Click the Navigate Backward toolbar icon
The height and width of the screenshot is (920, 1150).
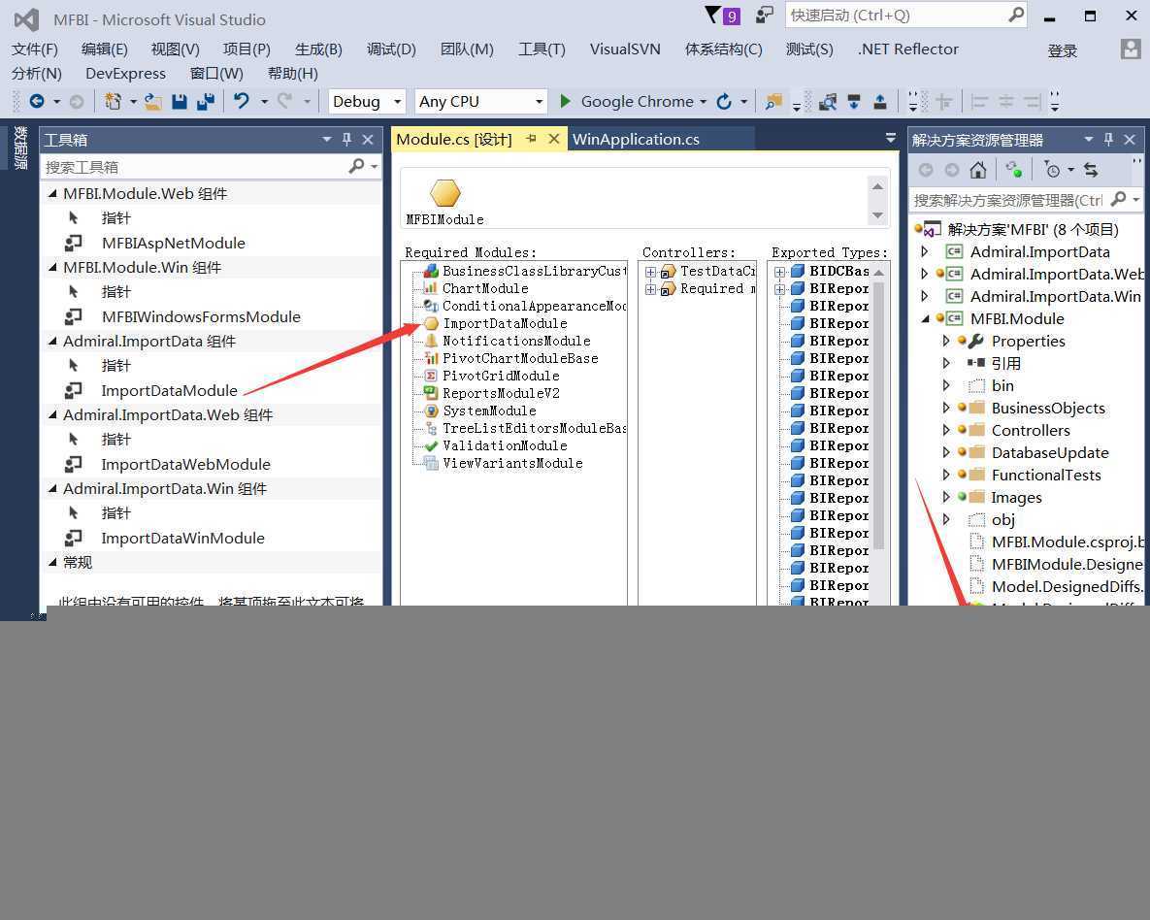pyautogui.click(x=37, y=101)
